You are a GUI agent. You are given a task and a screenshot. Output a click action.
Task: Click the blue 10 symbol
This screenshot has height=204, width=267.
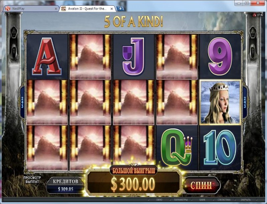tap(220, 147)
